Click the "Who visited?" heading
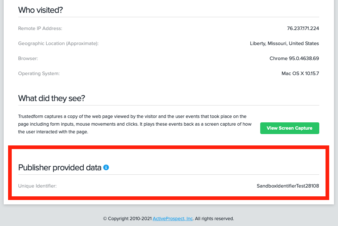The width and height of the screenshot is (338, 226). pos(41,10)
